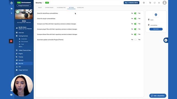The image size is (177, 99).
Task: Click the green Live badge next to Security
Action: click(47, 3)
